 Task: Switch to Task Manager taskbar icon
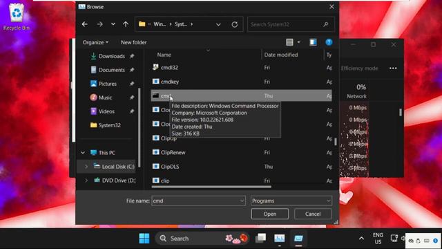(x=279, y=239)
